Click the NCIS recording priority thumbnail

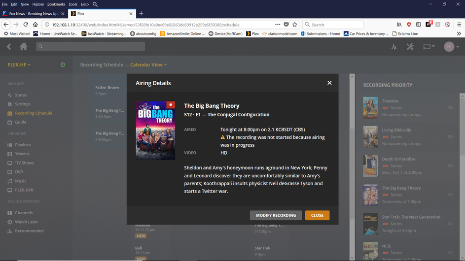click(x=370, y=251)
